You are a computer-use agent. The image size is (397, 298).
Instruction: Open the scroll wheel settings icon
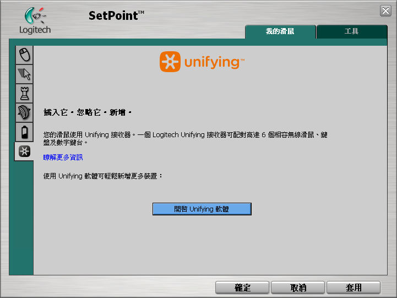click(x=25, y=112)
